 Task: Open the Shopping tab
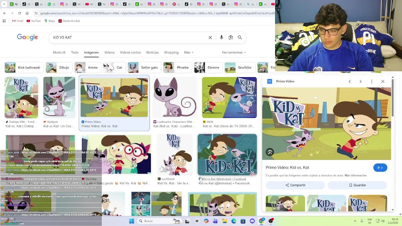pyautogui.click(x=171, y=52)
